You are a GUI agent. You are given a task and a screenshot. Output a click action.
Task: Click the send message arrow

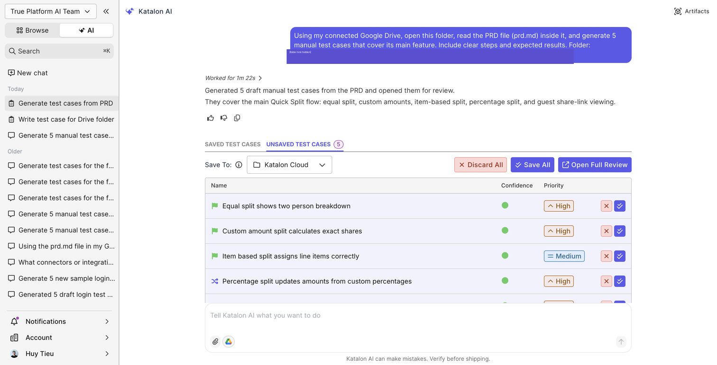[621, 342]
